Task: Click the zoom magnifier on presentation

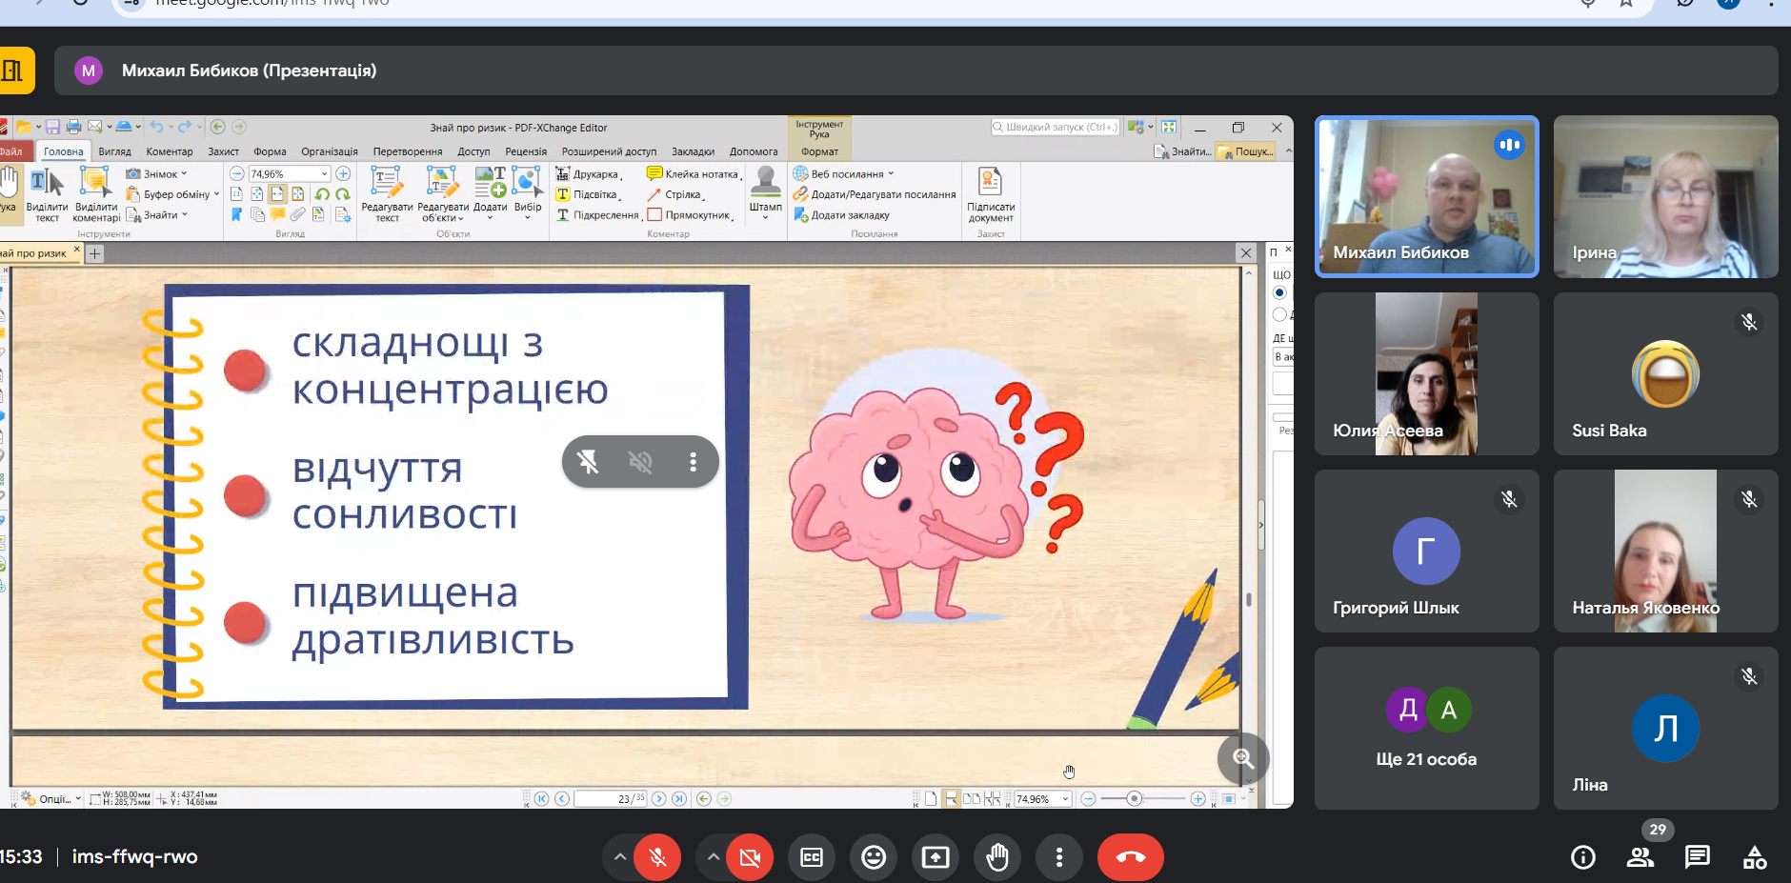Action: click(1242, 758)
